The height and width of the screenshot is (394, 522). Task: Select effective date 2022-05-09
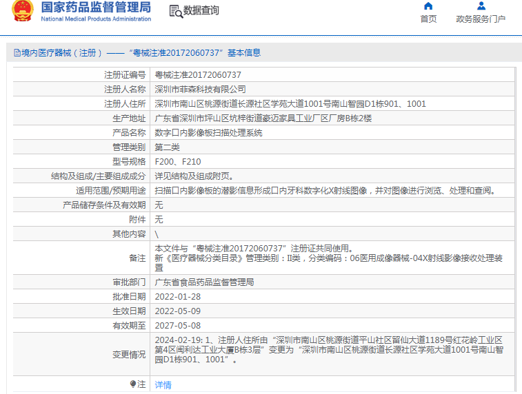coord(178,311)
